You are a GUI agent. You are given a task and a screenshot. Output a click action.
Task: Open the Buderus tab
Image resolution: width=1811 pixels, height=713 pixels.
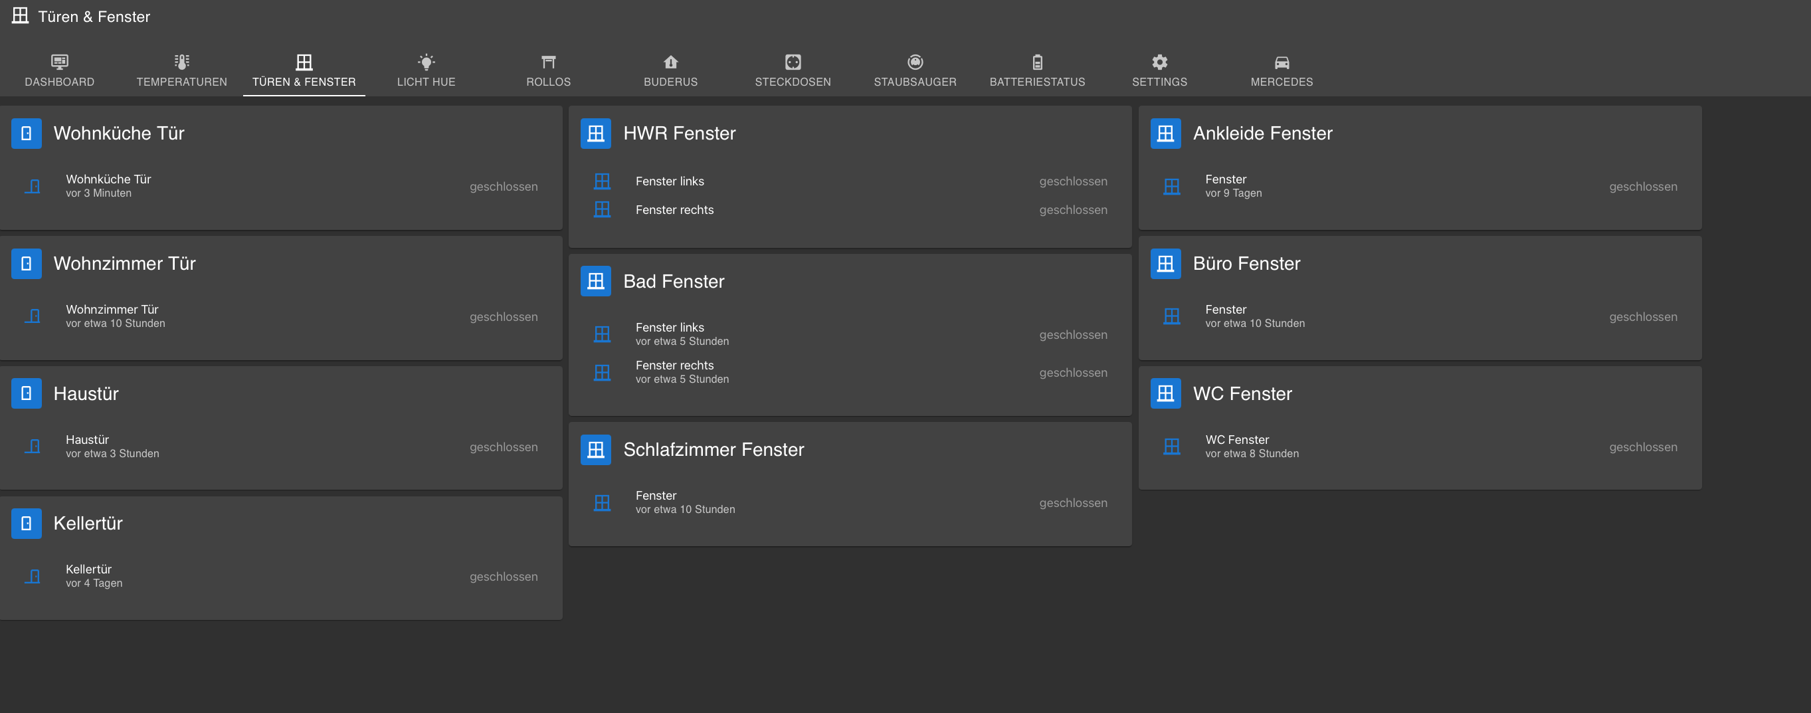(x=671, y=71)
